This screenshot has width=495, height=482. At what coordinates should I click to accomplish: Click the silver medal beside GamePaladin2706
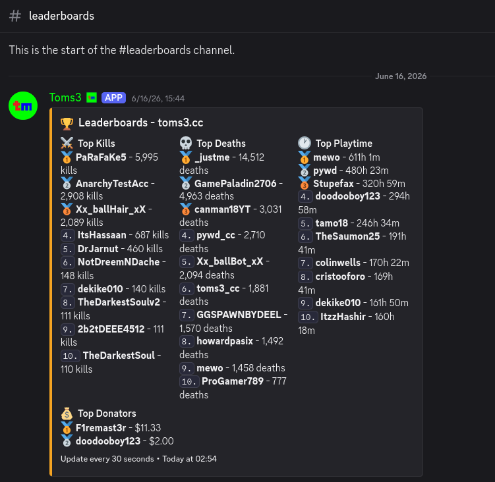point(186,183)
